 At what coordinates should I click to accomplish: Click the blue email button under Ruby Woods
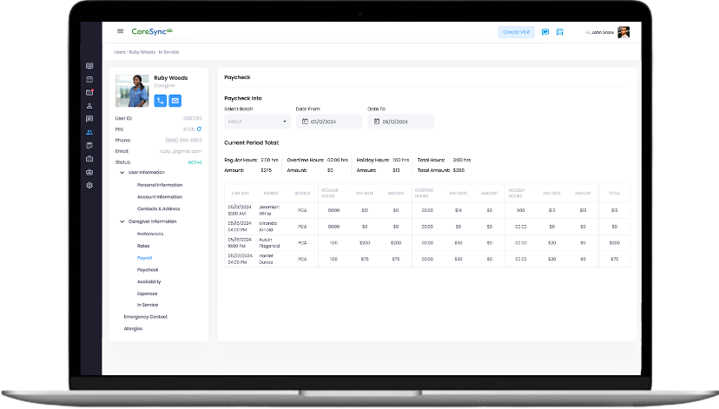tap(175, 101)
